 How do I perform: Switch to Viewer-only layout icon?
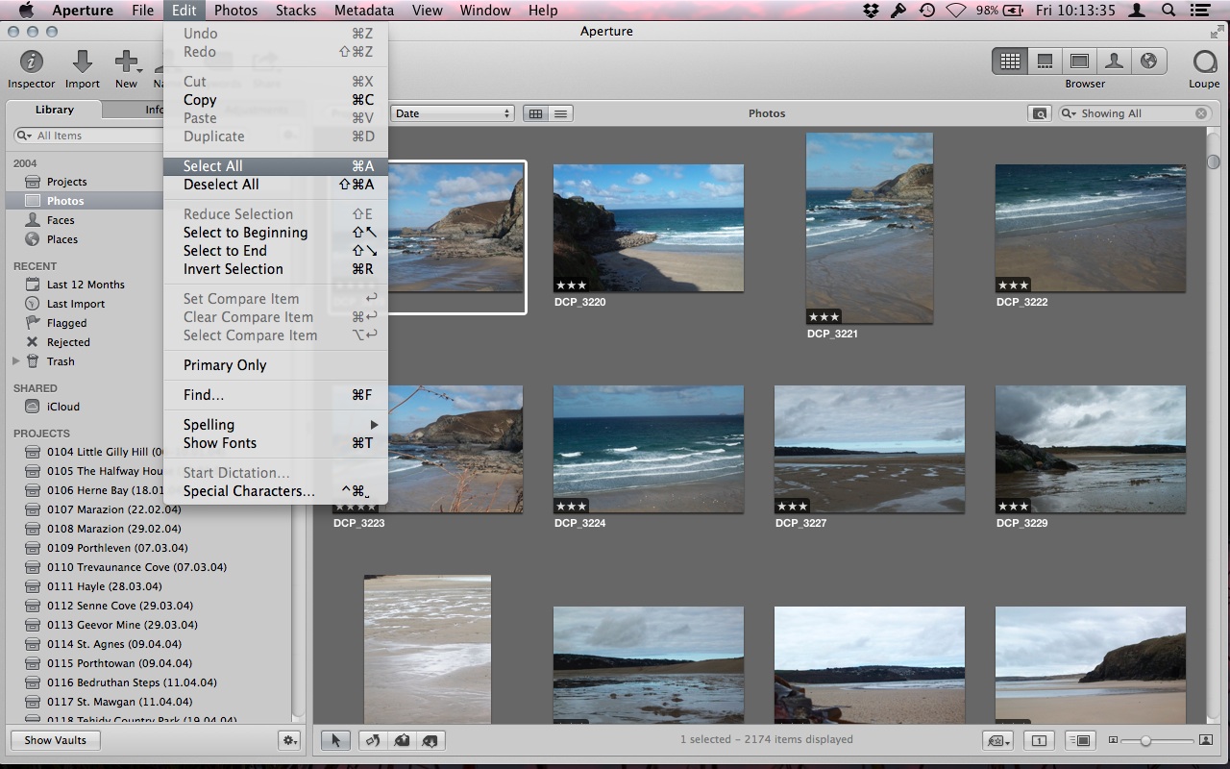coord(1079,62)
